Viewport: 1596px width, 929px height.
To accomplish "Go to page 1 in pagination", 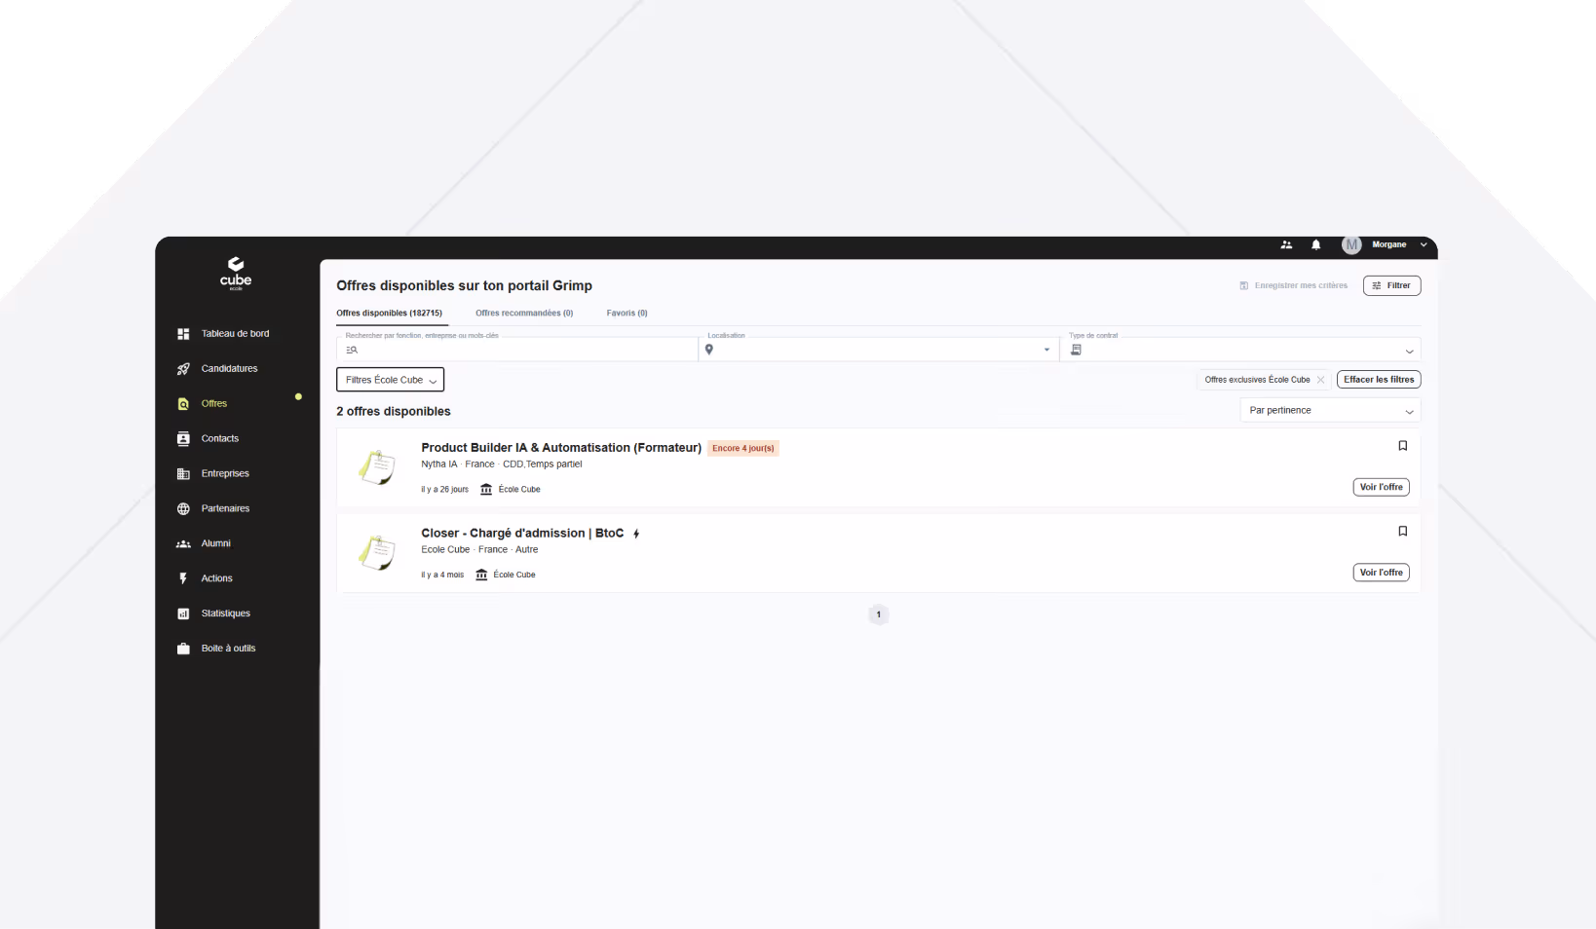I will click(x=878, y=614).
